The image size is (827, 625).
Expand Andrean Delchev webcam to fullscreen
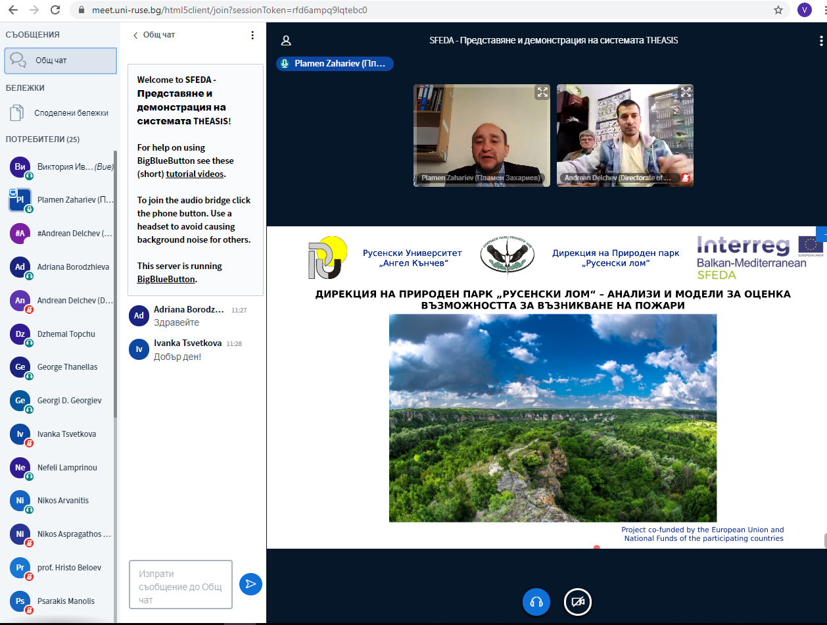pyautogui.click(x=685, y=93)
